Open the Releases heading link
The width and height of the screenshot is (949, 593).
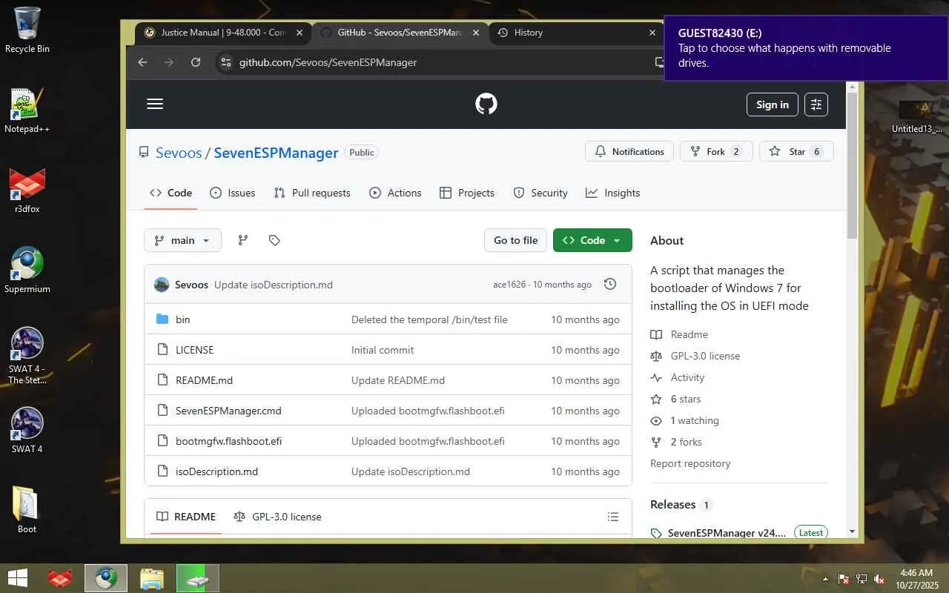point(672,504)
